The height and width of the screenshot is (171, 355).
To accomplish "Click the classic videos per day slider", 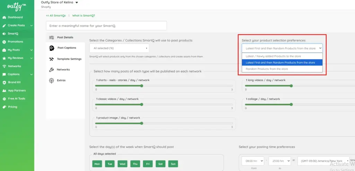I will point(164,104).
